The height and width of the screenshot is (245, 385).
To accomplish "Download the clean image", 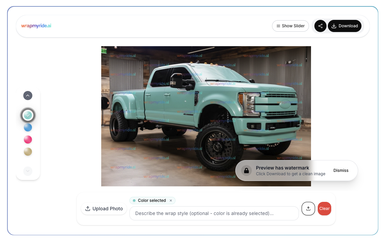I will pos(345,26).
